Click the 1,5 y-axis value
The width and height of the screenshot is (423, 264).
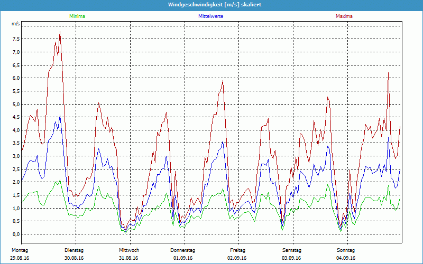16,195
